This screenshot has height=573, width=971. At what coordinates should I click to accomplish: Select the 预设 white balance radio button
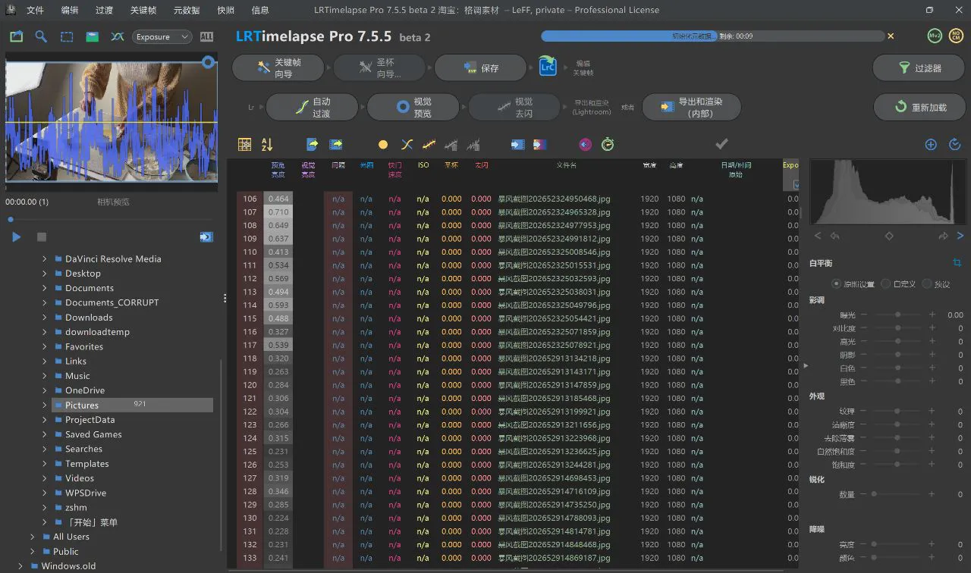(926, 283)
